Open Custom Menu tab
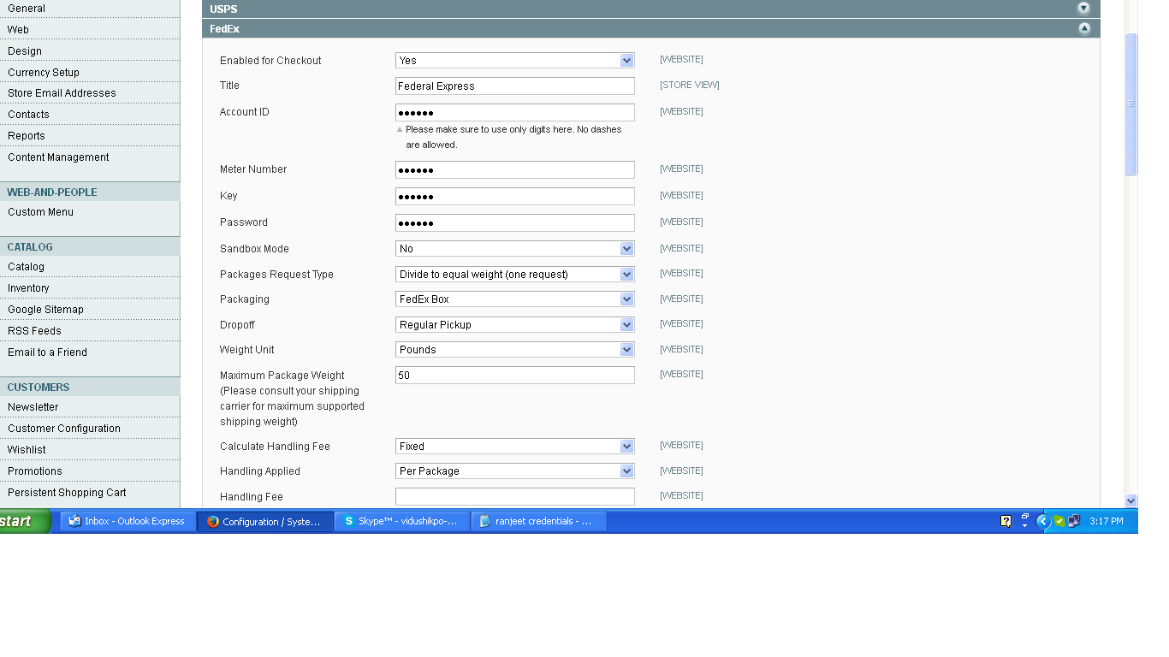This screenshot has height=657, width=1169. pyautogui.click(x=90, y=211)
